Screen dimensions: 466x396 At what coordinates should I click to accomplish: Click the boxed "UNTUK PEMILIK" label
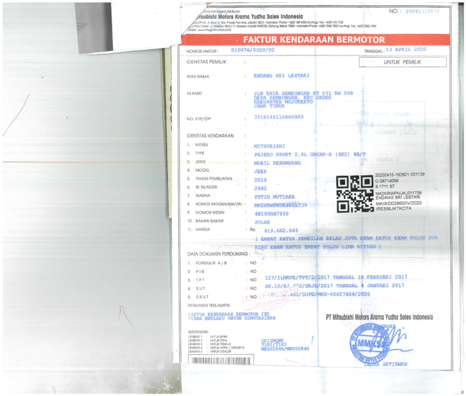(x=403, y=62)
